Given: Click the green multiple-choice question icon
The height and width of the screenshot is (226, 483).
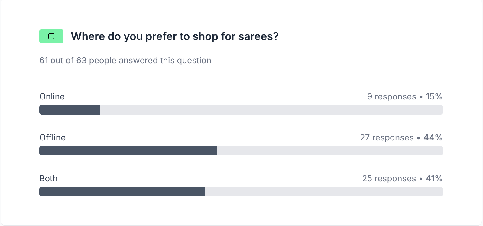Looking at the screenshot, I should [51, 36].
